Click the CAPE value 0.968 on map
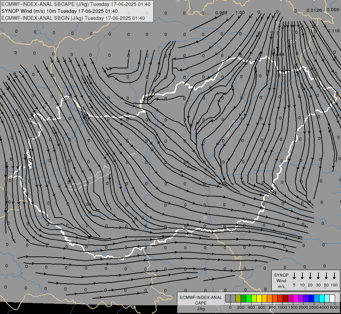Viewport: 341px width, 314px height. [x=222, y=13]
